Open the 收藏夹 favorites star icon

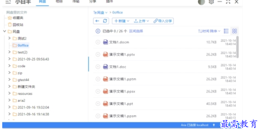[x=10, y=18]
